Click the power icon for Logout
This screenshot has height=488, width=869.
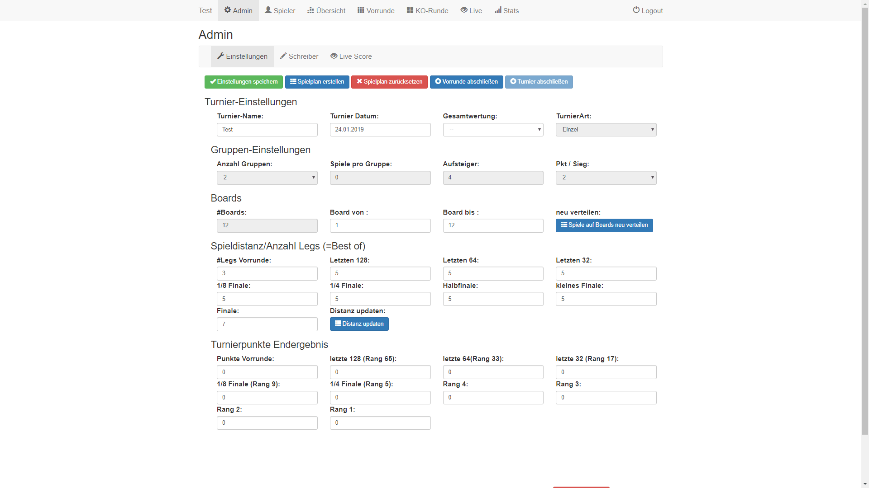pos(636,10)
